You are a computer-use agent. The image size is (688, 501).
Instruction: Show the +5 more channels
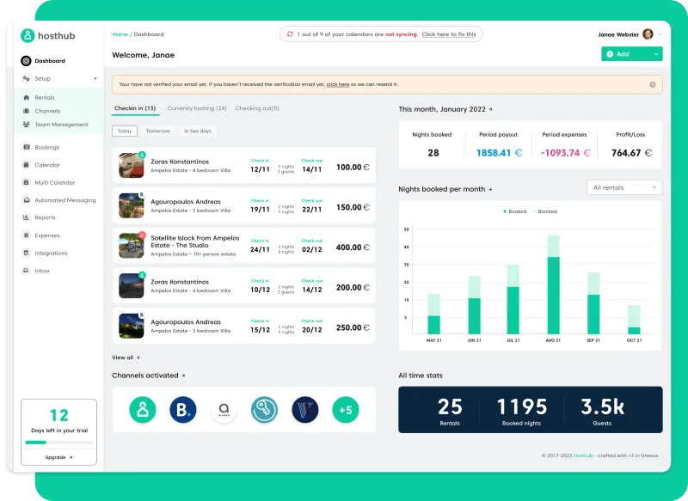[346, 410]
